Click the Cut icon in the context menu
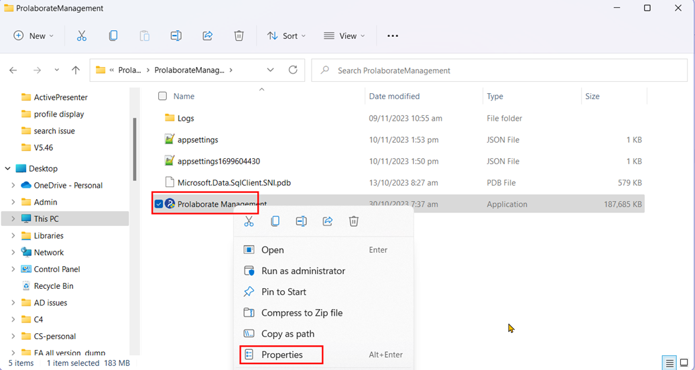Viewport: 695px width, 370px height. (249, 221)
